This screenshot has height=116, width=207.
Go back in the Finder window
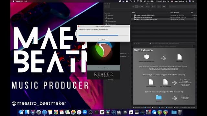click(x=106, y=6)
